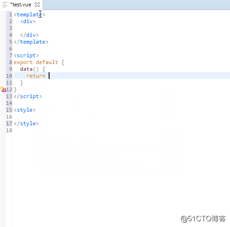
Task: Click the opening <template> tag on line 1
Action: click(x=30, y=15)
